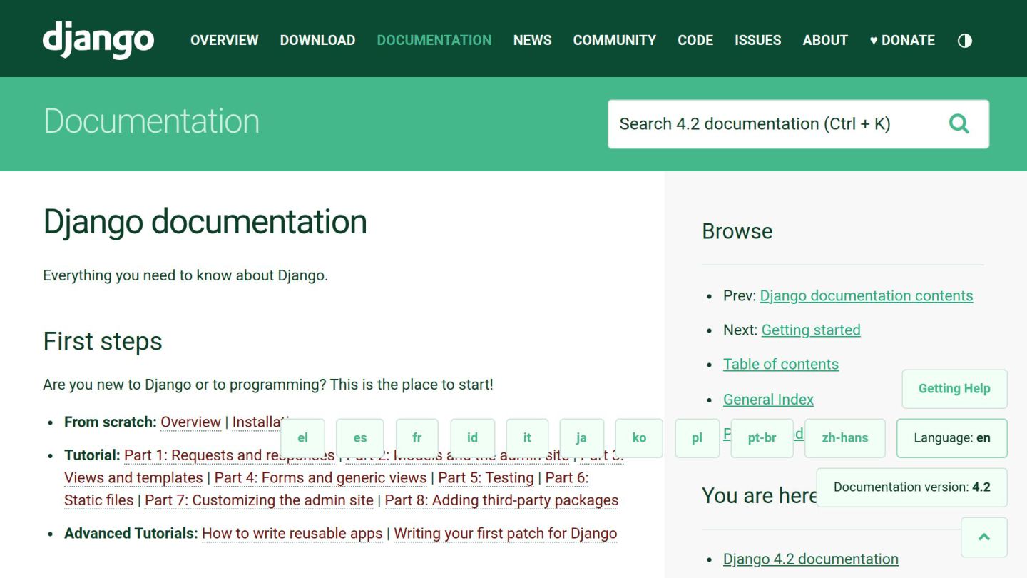Open the Getting started link
The width and height of the screenshot is (1027, 578).
point(811,330)
